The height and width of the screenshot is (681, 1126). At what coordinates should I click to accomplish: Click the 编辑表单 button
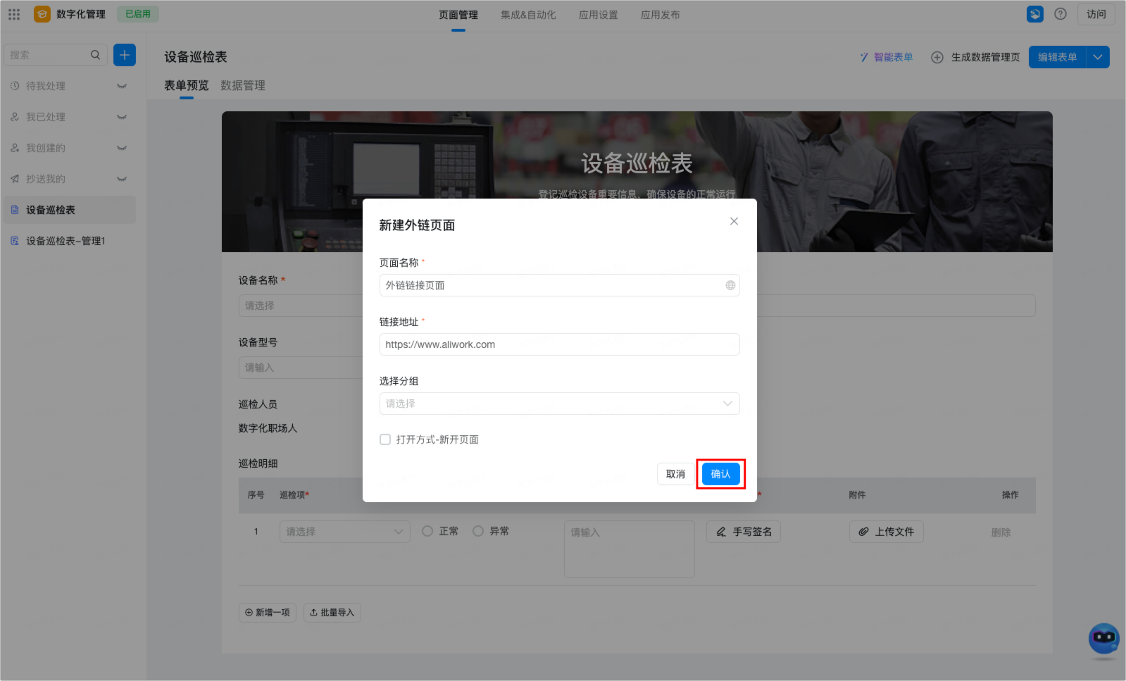tap(1058, 57)
